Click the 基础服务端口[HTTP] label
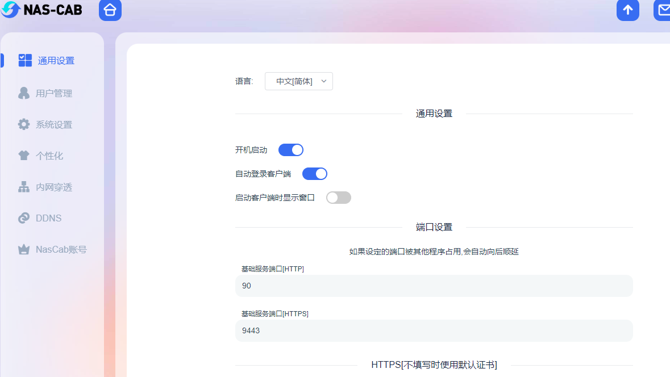Viewport: 670px width, 377px height. 273,269
